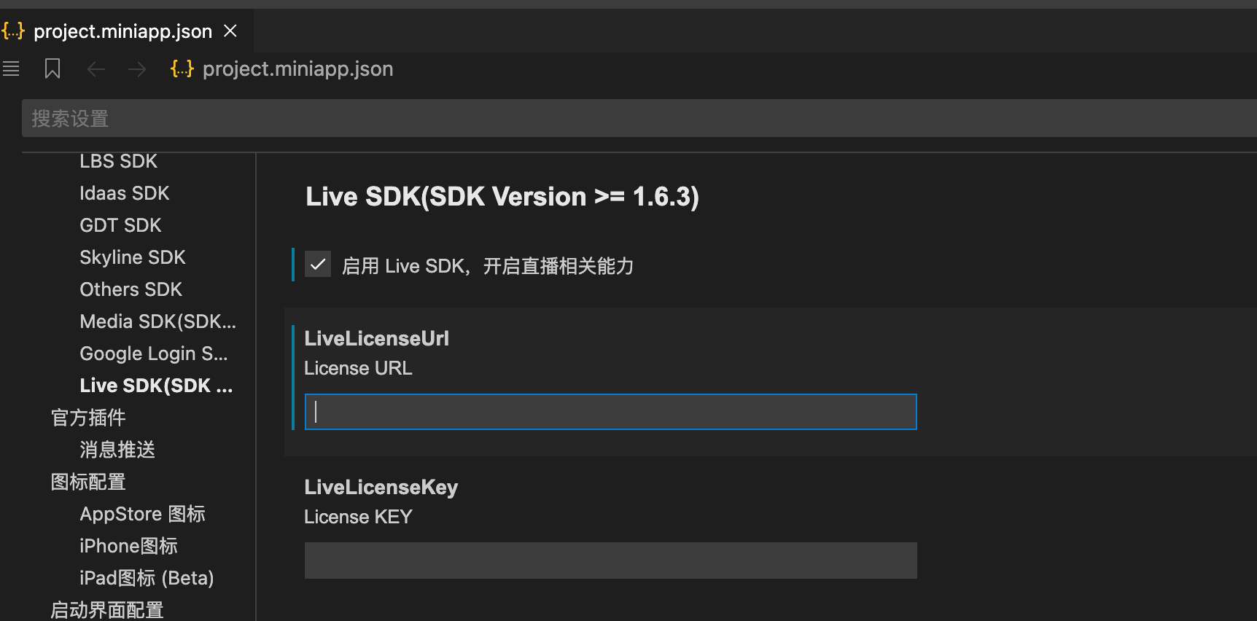
Task: Open Skyline SDK section
Action: (132, 257)
